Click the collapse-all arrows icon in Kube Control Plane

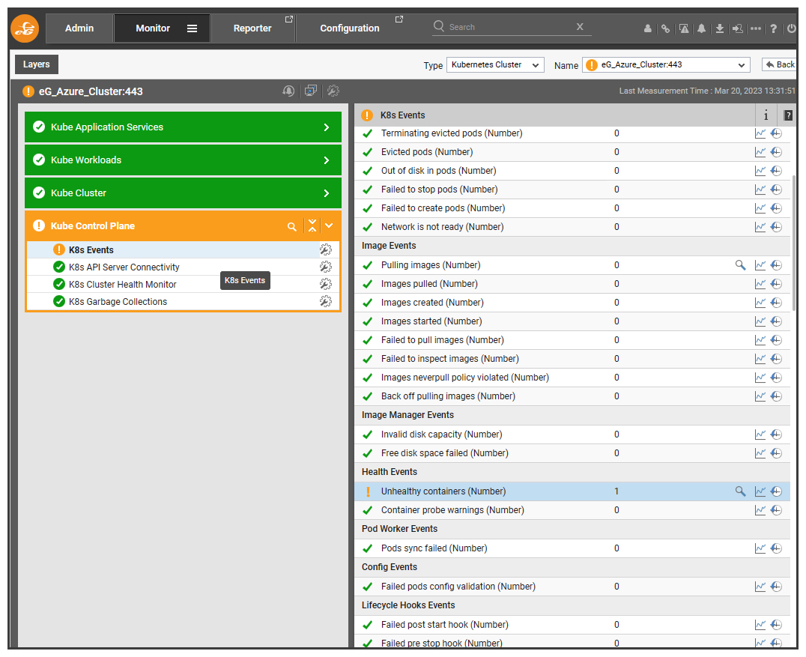[312, 225]
